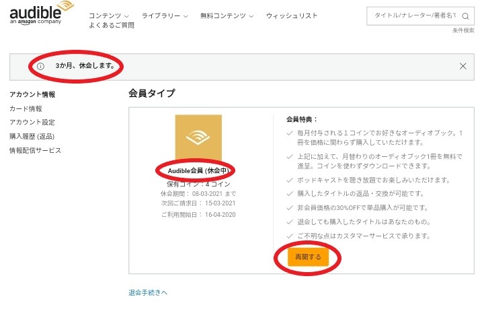Click the 月替わりのオーディオブック1冊を無料 benefit text
The height and width of the screenshot is (330, 484).
tap(380, 161)
